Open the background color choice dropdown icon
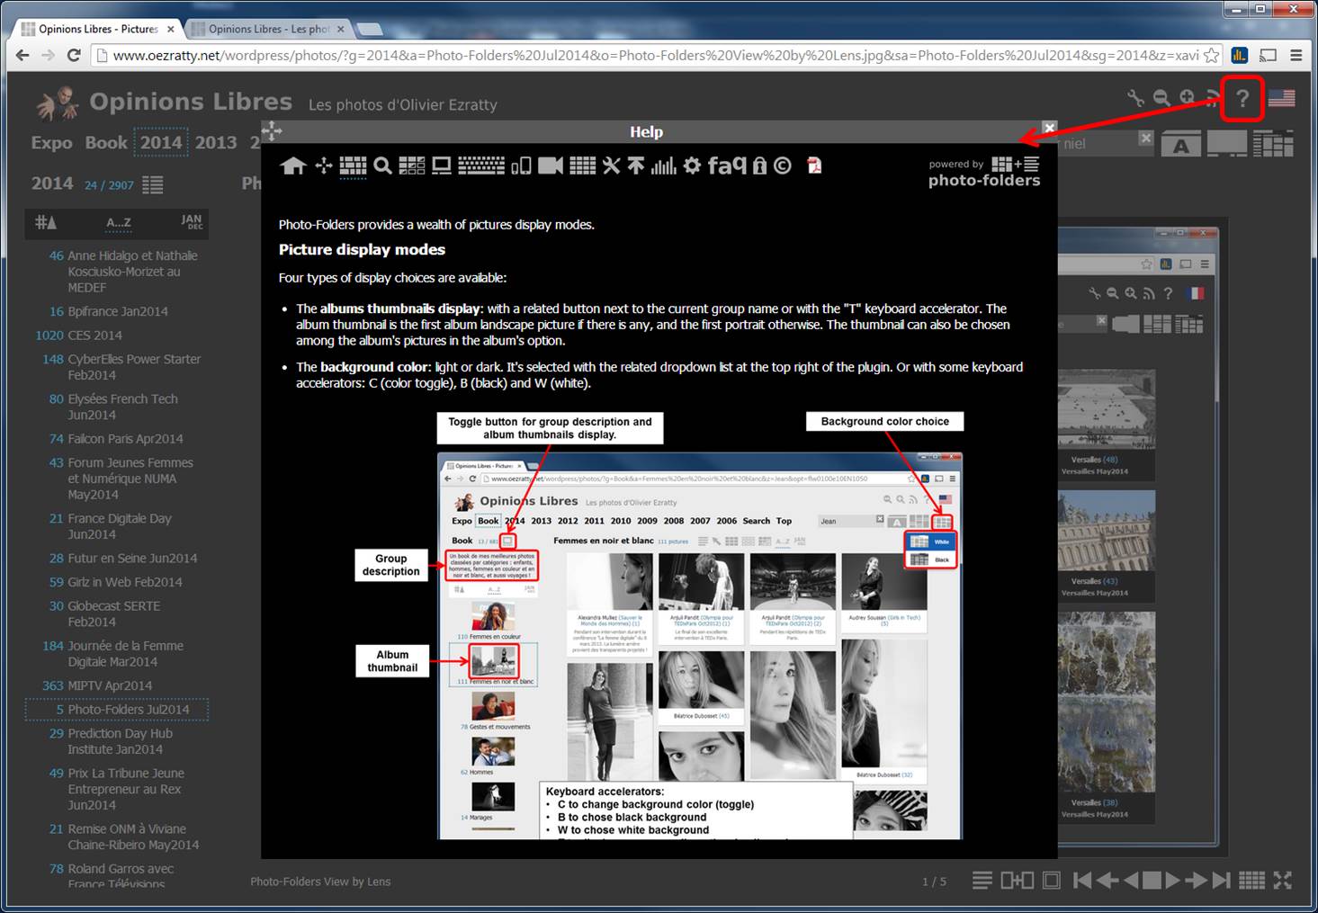The height and width of the screenshot is (913, 1318). coord(1272,144)
